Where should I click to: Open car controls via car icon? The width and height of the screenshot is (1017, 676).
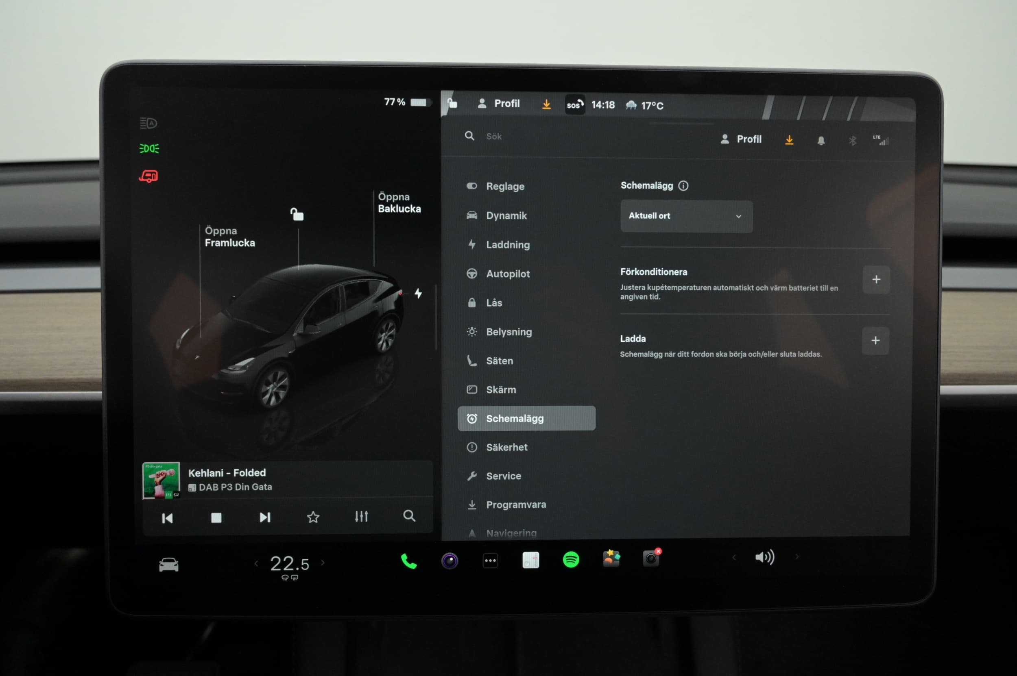coord(168,564)
